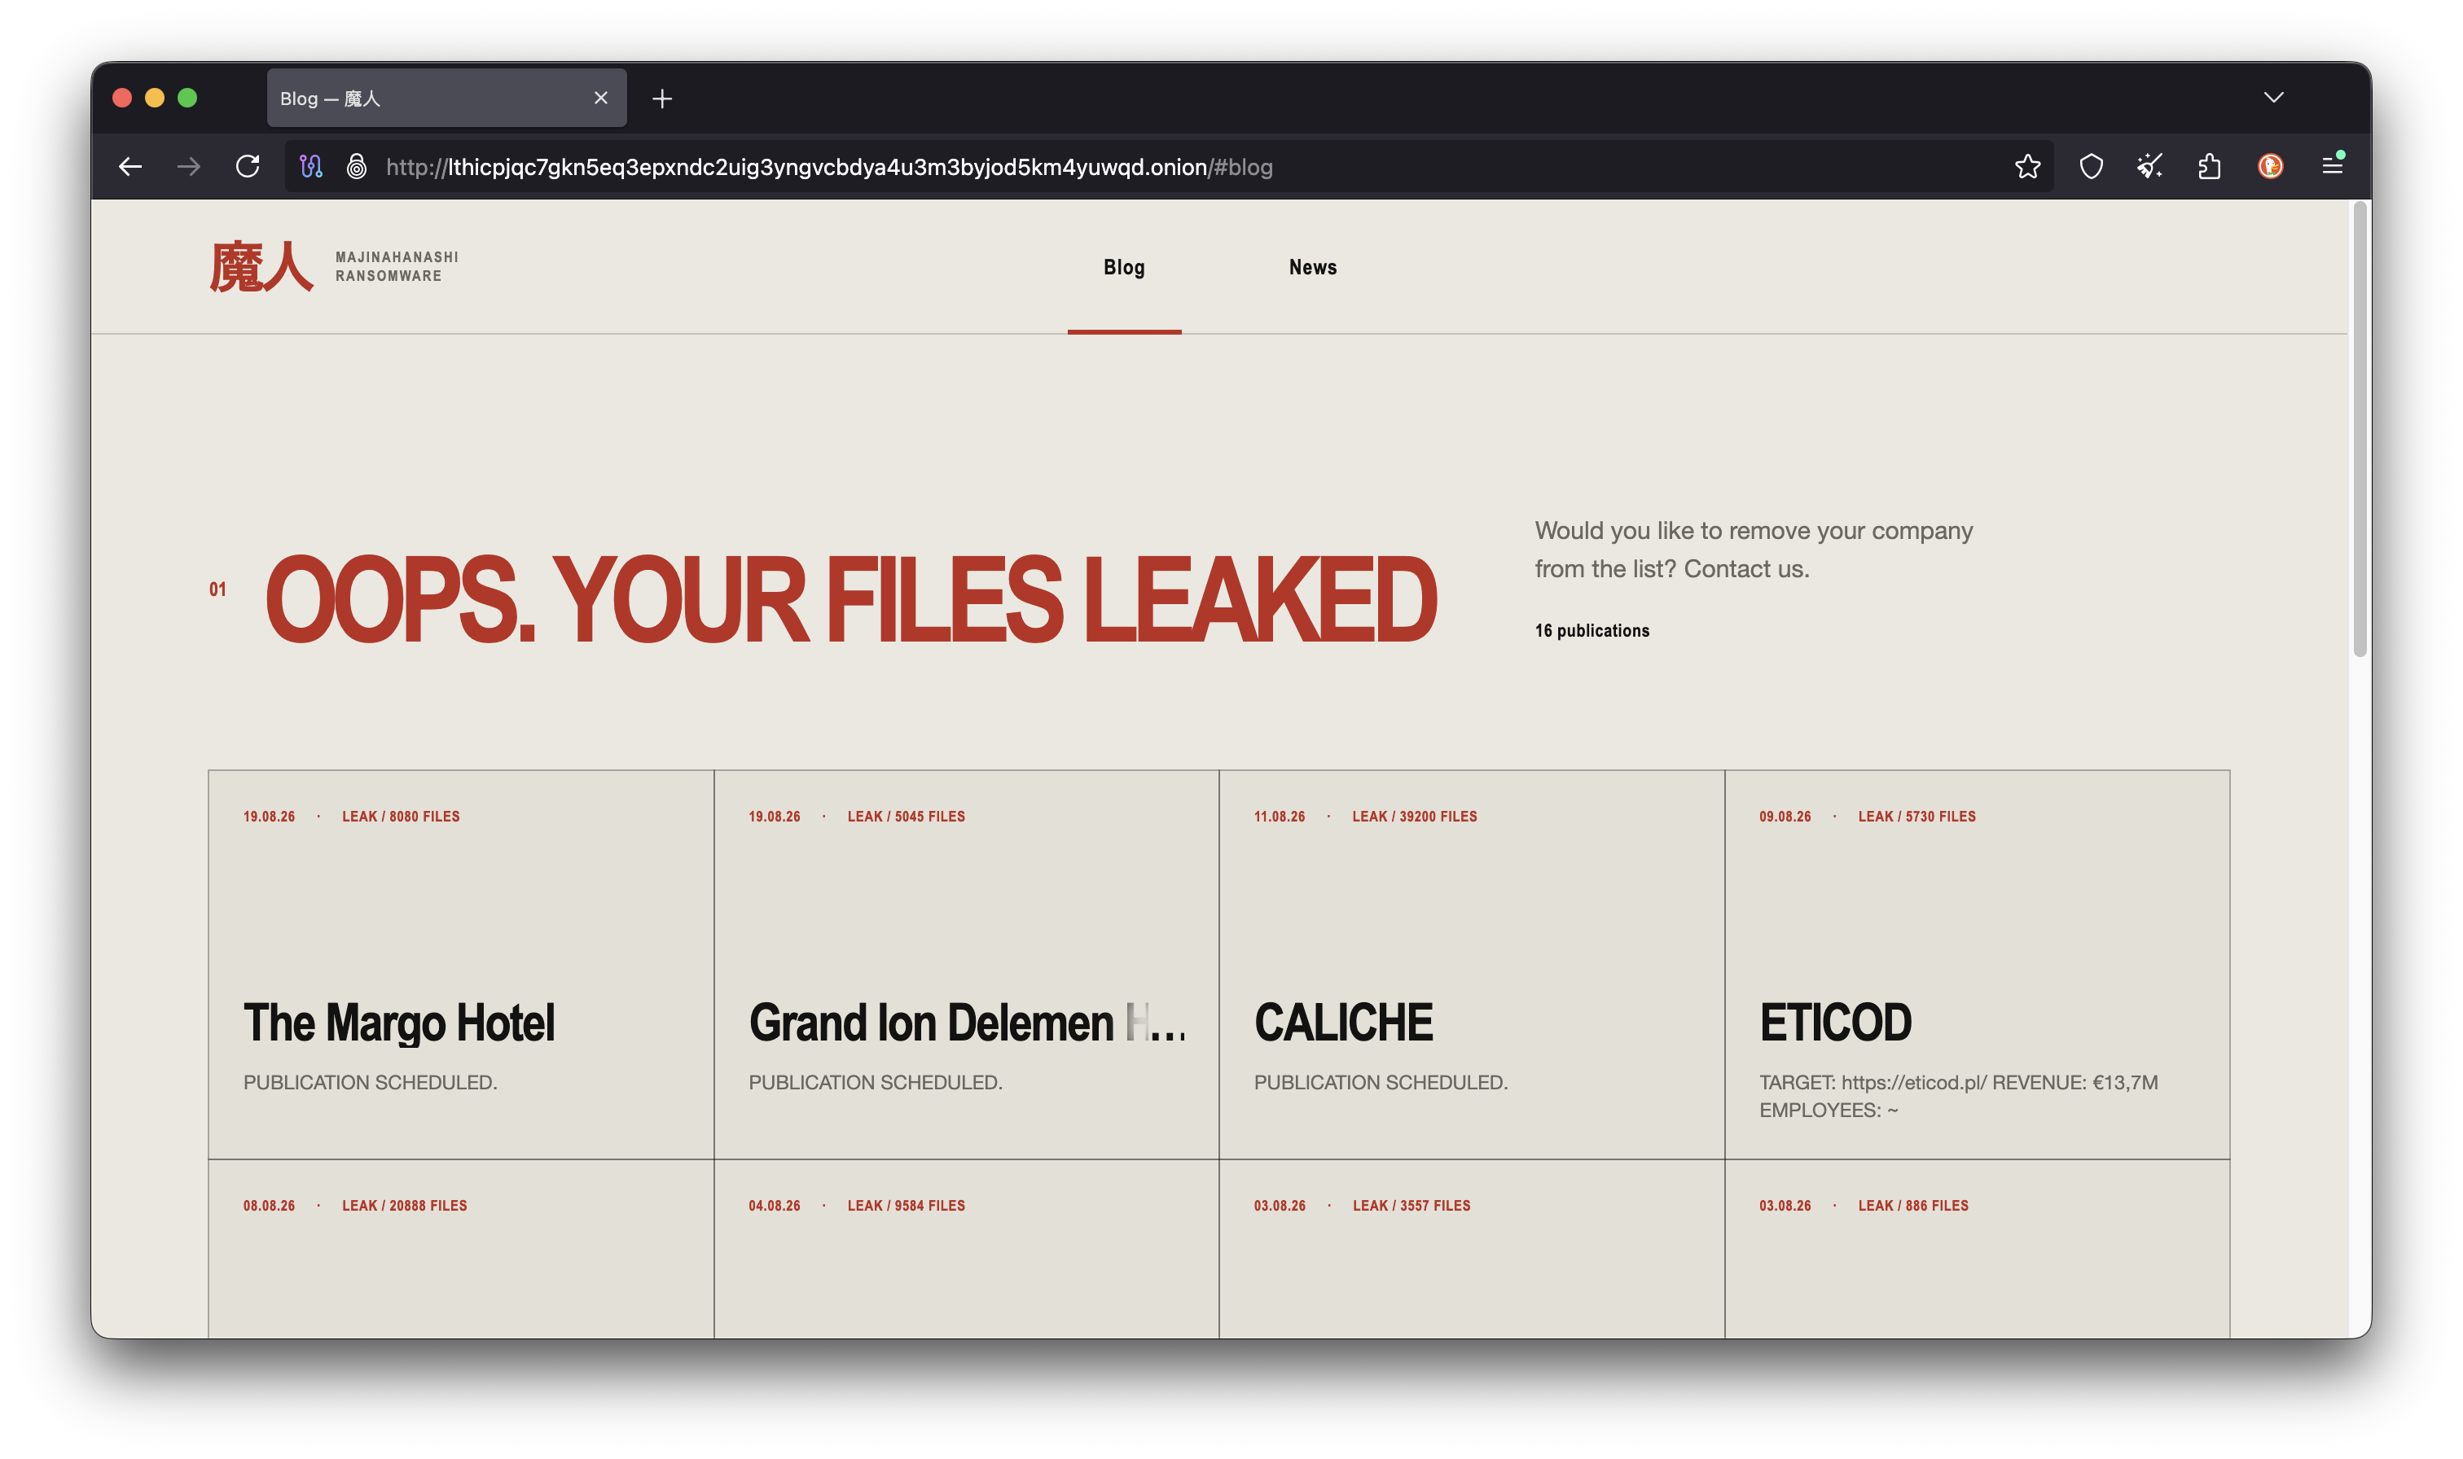Click LEAK / 5730 FILES label
Screen dimensions: 2463x1459
pos(1917,817)
